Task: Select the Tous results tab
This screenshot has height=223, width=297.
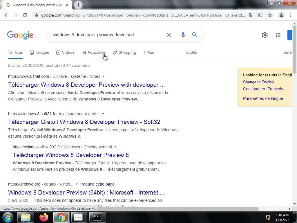Action: pyautogui.click(x=16, y=53)
